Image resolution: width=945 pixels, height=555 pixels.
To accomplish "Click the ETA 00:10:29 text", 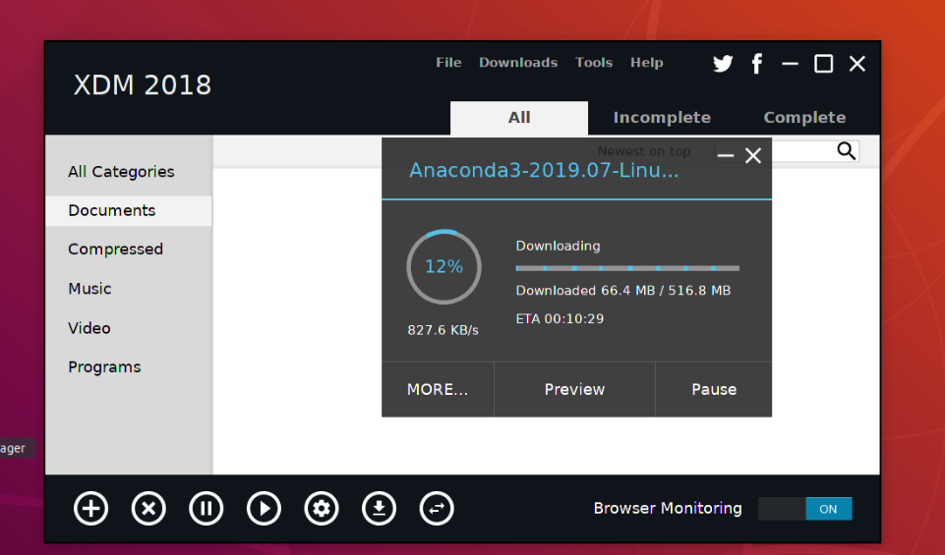I will 560,319.
